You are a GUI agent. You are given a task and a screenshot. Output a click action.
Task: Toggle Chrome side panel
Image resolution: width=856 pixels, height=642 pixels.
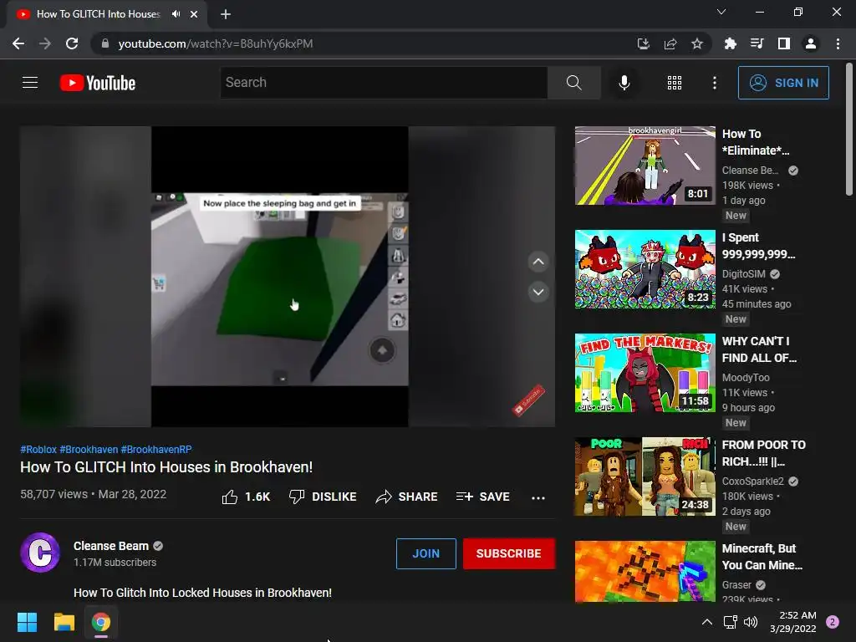(784, 43)
